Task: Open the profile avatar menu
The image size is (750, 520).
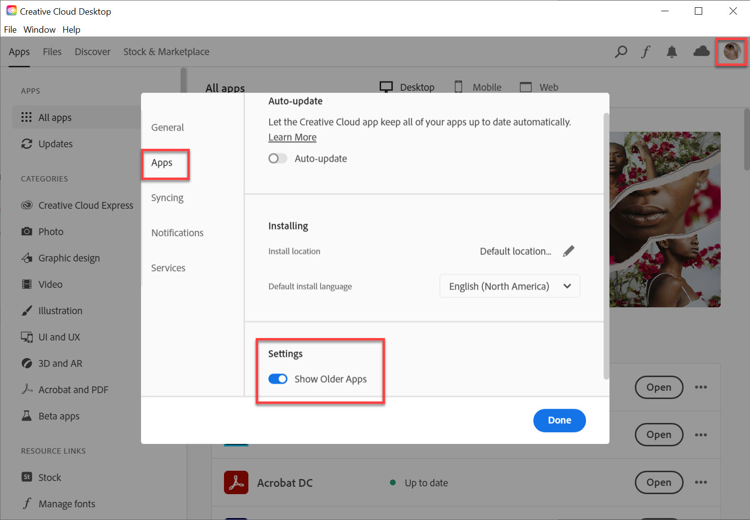Action: pos(731,51)
